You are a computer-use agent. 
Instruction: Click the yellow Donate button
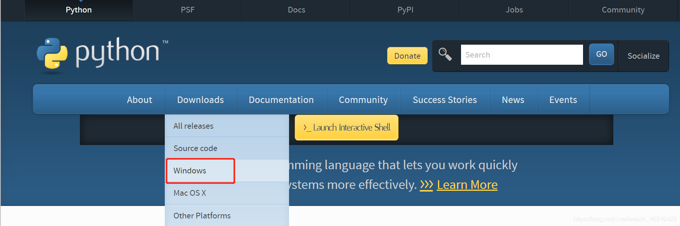pyautogui.click(x=407, y=56)
